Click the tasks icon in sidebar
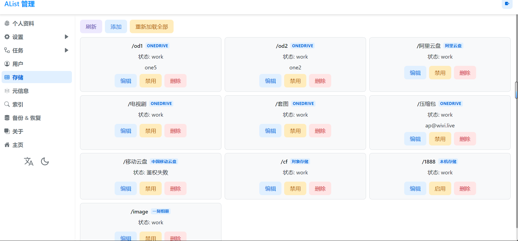The image size is (518, 241). (7, 50)
